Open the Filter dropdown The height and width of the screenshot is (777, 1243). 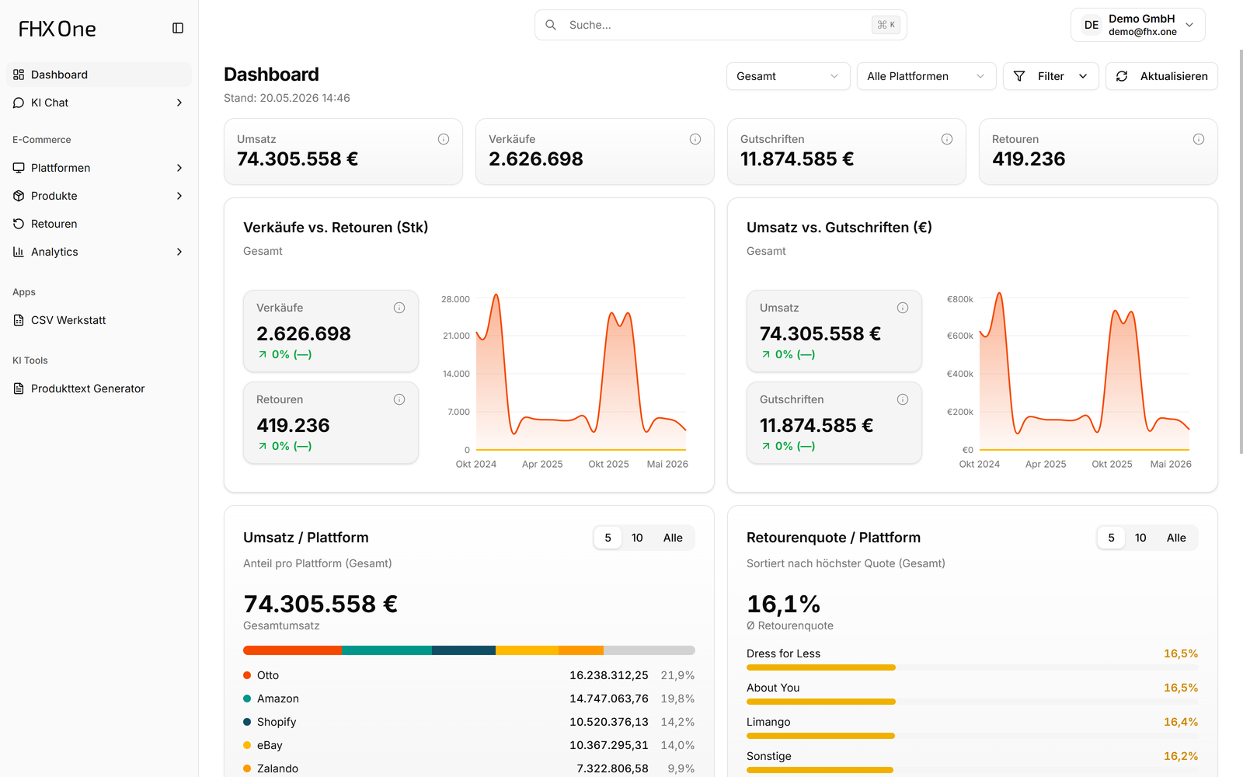click(1051, 76)
